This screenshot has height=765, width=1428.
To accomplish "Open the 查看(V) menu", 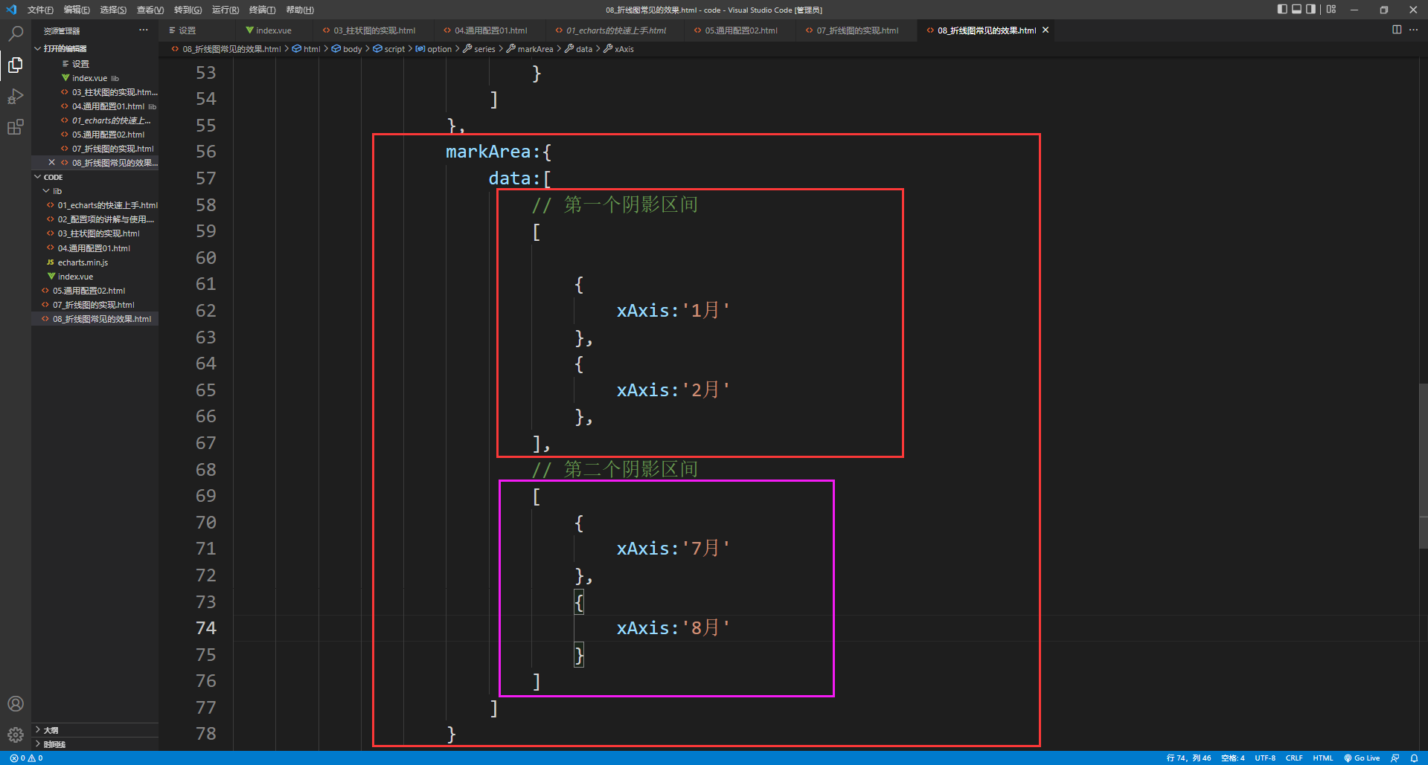I will point(150,10).
